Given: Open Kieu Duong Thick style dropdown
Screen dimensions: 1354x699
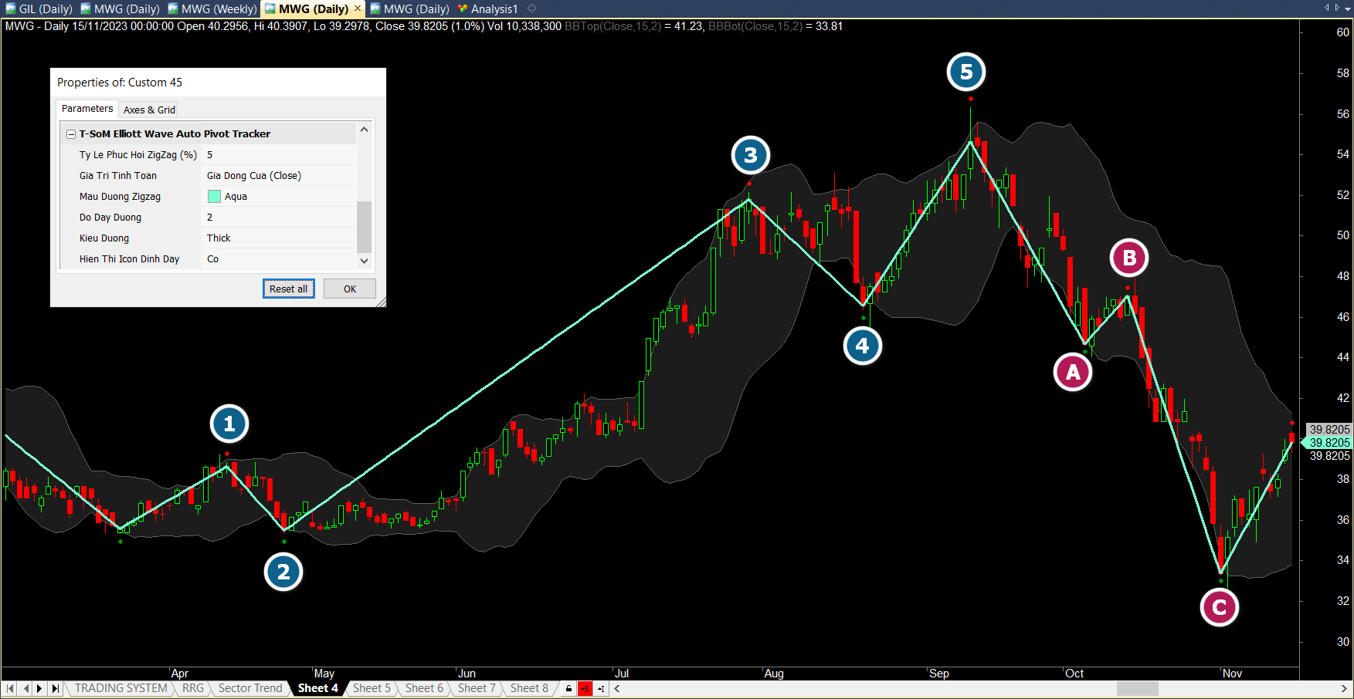Looking at the screenshot, I should pyautogui.click(x=278, y=238).
